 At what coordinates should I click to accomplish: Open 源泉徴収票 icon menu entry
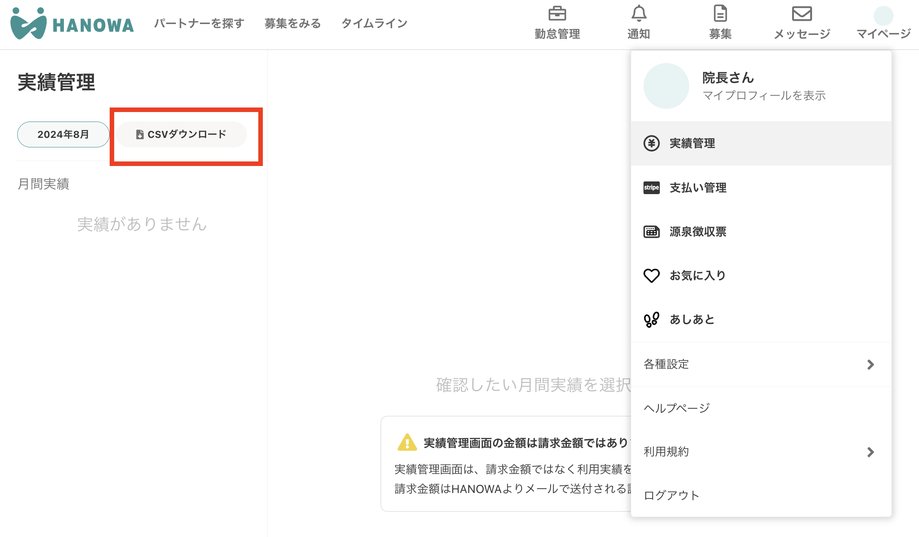[x=652, y=232]
